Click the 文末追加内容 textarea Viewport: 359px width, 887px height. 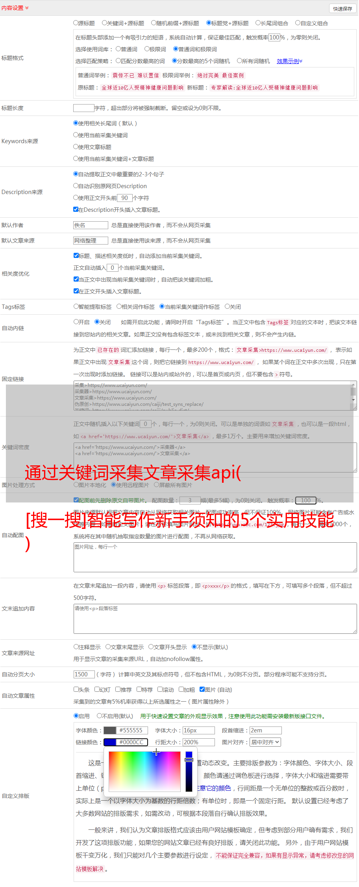click(215, 619)
